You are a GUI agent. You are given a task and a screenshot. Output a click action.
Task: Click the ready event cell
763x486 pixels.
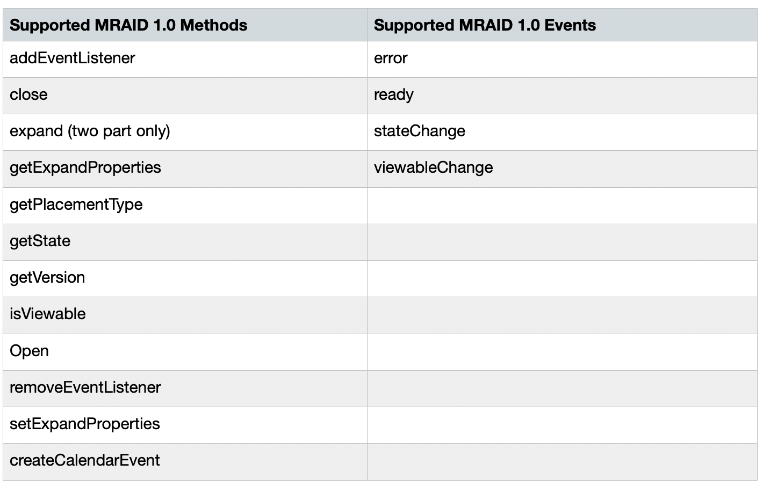click(394, 94)
